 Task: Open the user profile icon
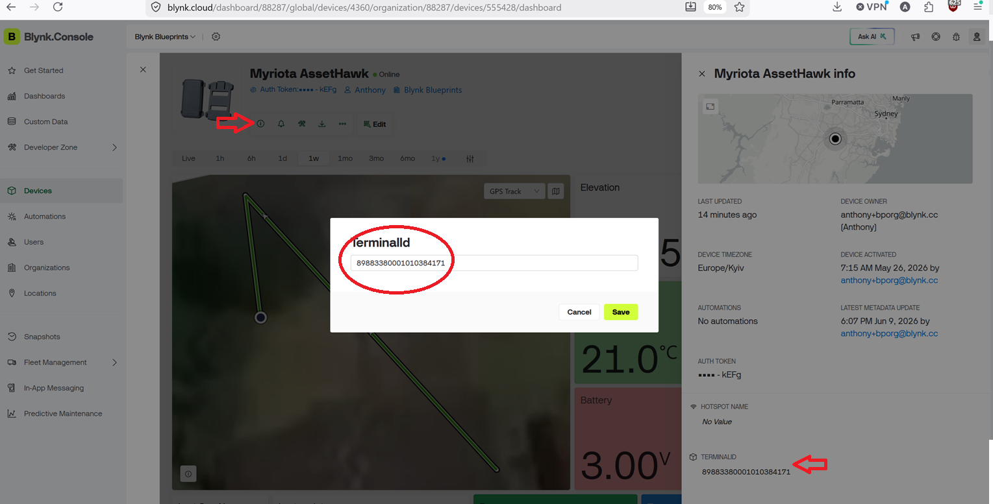tap(976, 37)
